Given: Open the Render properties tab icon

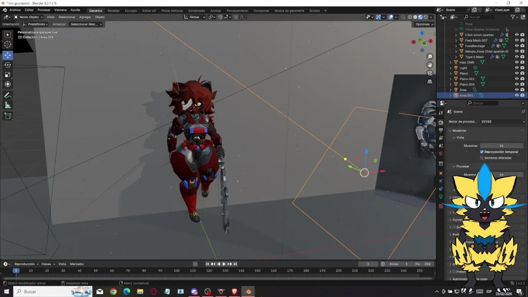Looking at the screenshot, I should (441, 123).
